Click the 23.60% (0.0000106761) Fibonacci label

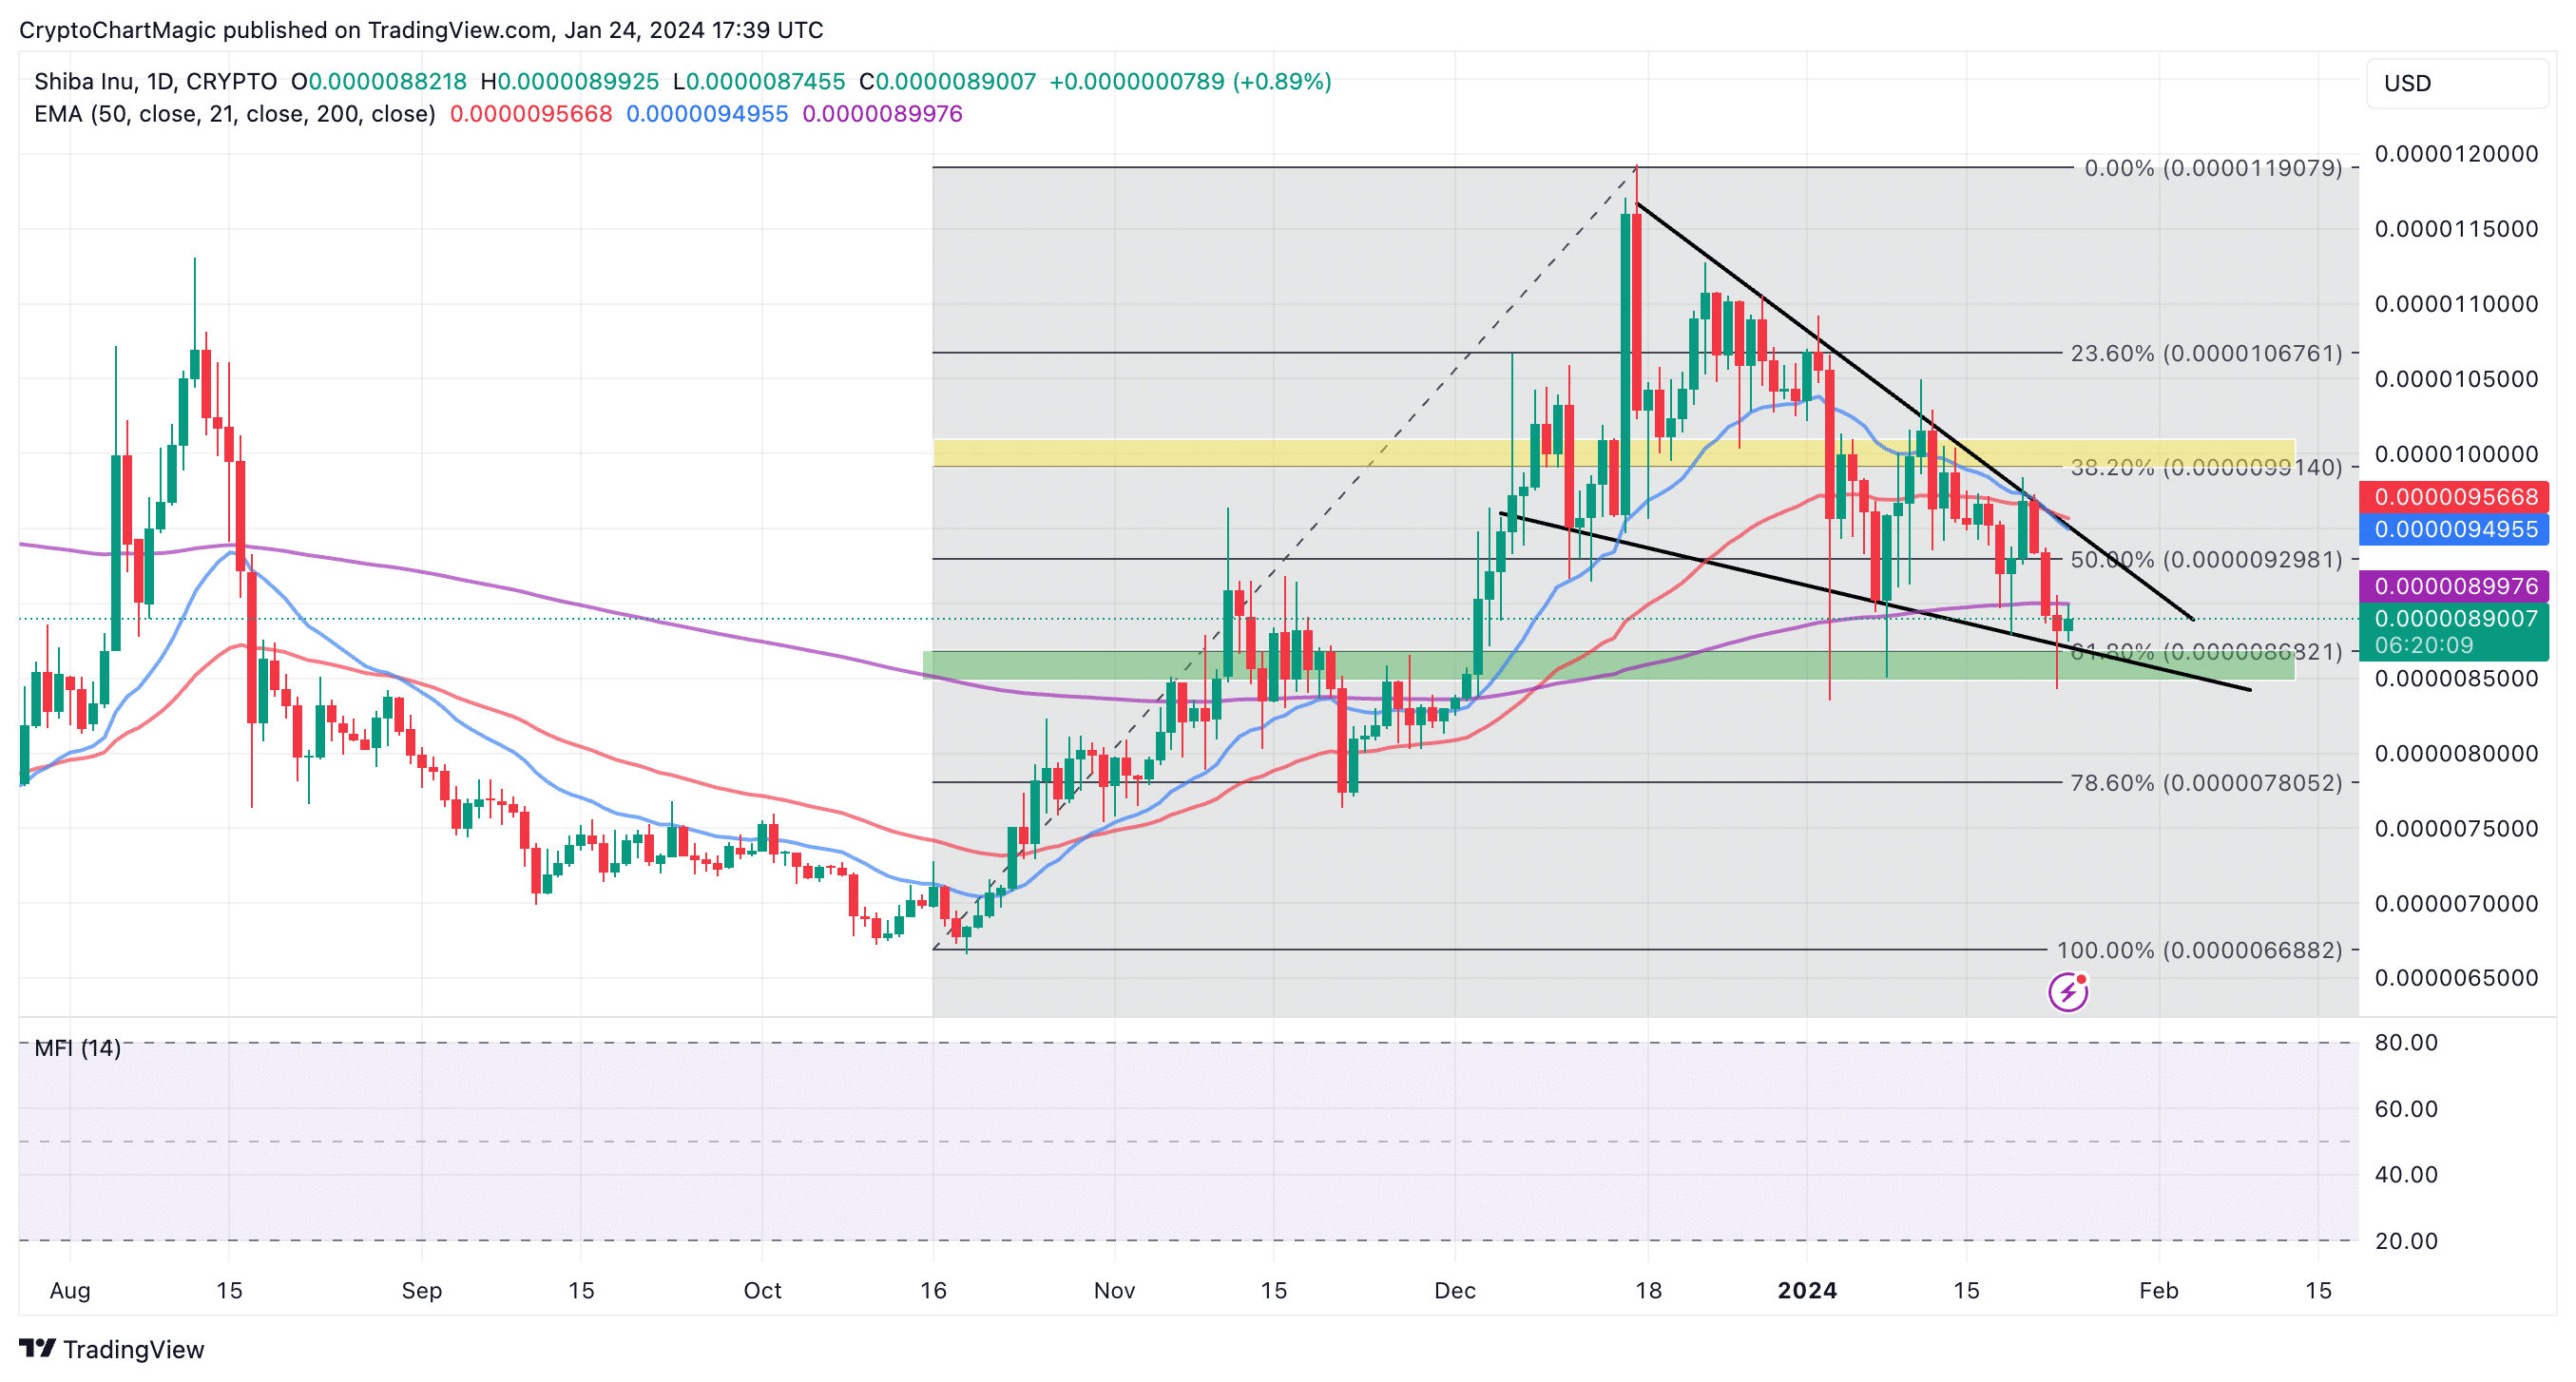click(x=2206, y=353)
